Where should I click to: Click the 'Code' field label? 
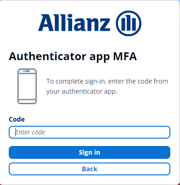click(17, 119)
